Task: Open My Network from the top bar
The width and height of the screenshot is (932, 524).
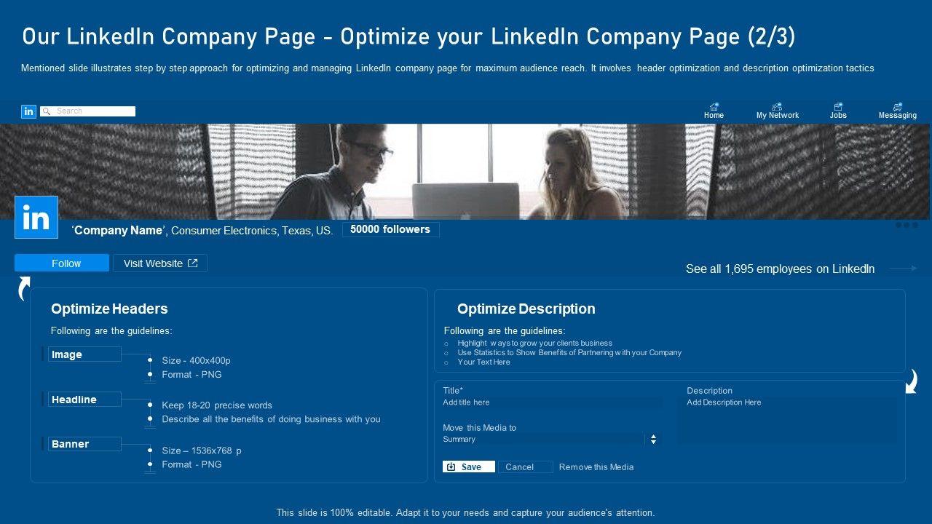Action: pyautogui.click(x=777, y=107)
